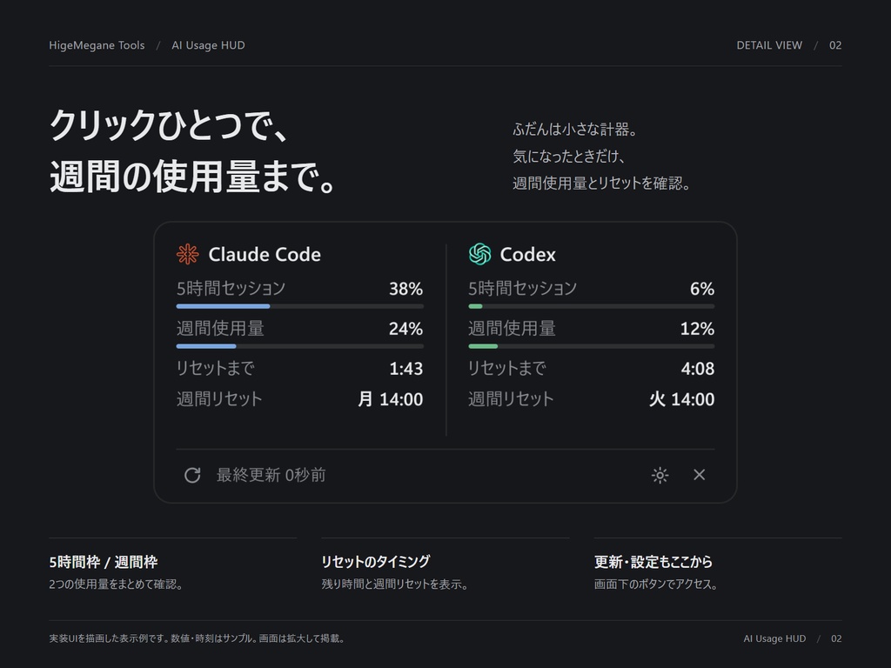Screen dimensions: 891x668
Task: Click the 1:43 reset countdown
Action: [x=405, y=369]
